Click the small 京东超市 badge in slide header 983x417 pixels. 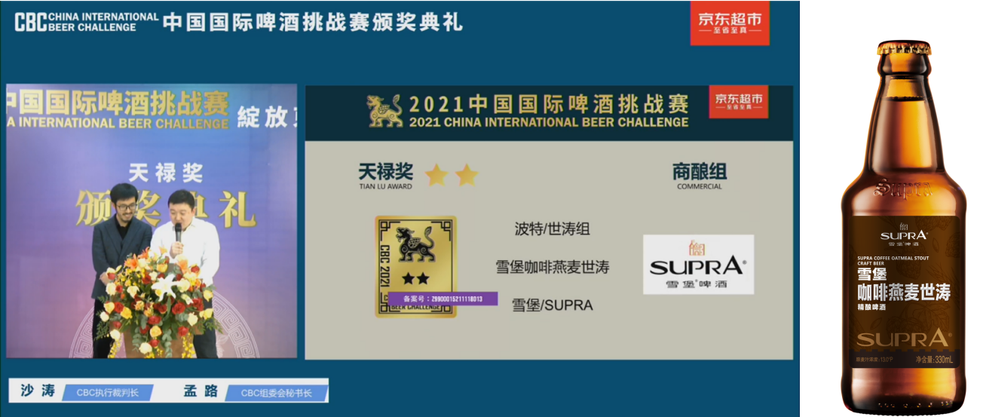(x=739, y=102)
